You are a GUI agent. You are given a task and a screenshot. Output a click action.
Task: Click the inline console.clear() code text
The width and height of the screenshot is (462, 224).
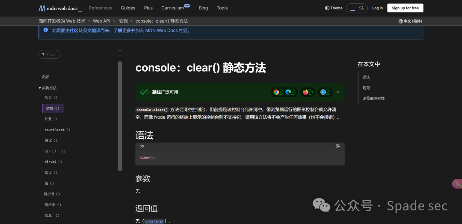coord(152,110)
